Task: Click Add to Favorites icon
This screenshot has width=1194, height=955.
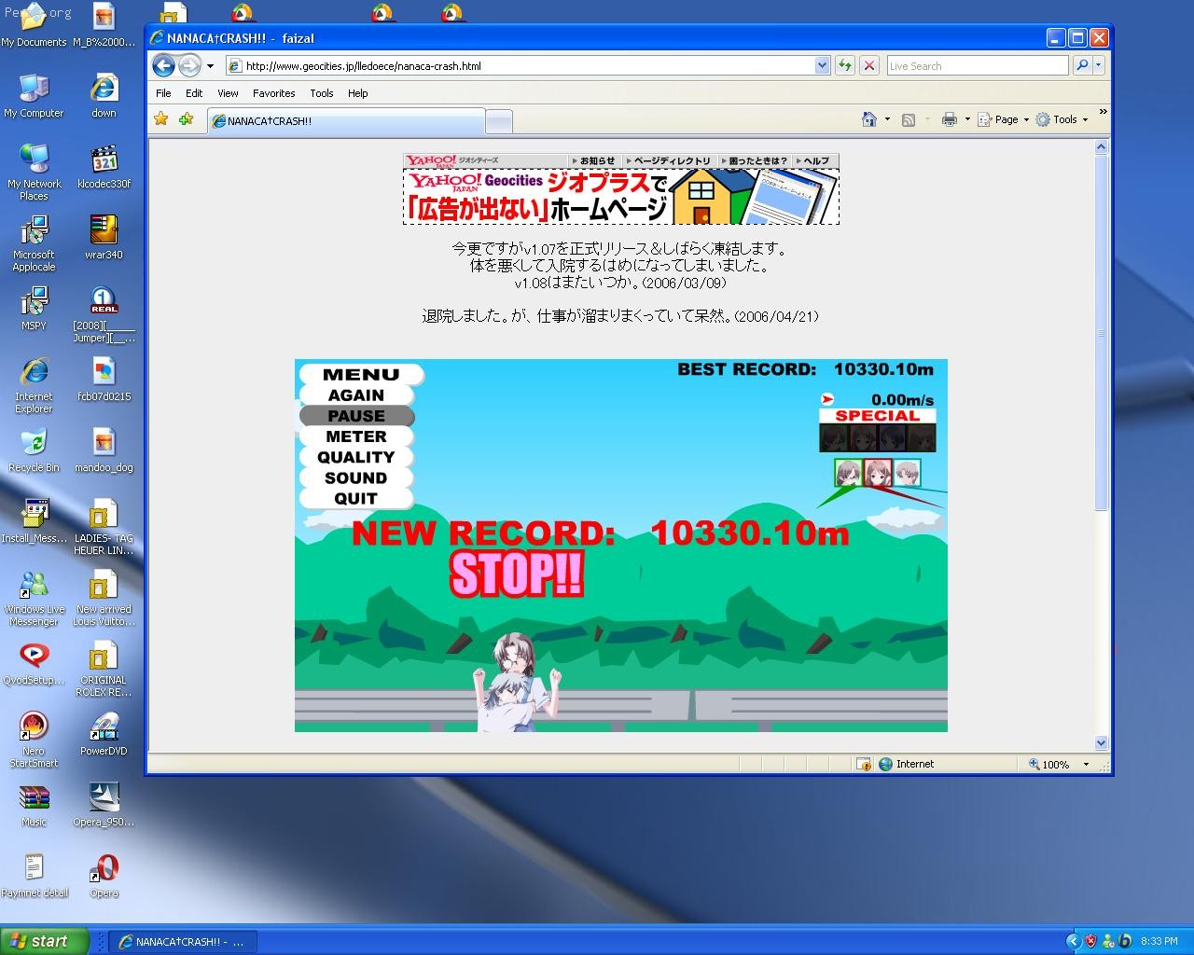Action: [x=187, y=119]
